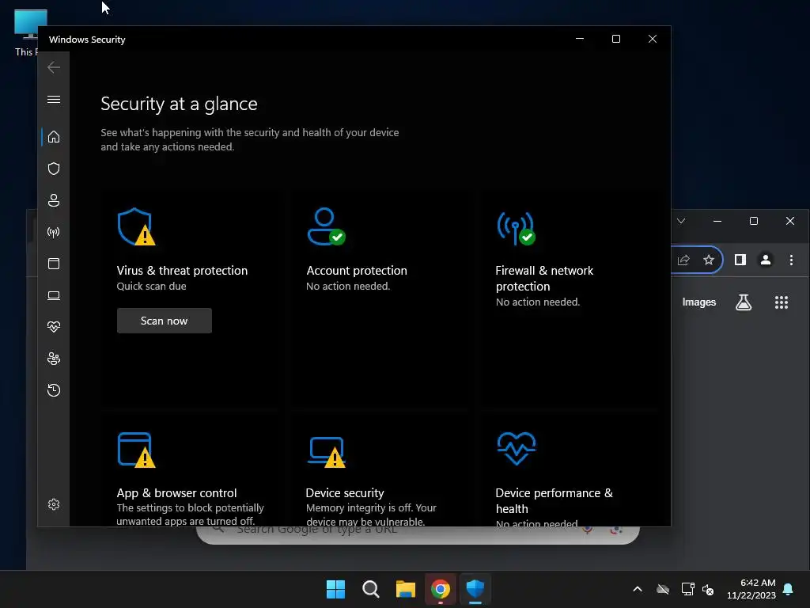Open File Explorer from the taskbar

coord(406,589)
